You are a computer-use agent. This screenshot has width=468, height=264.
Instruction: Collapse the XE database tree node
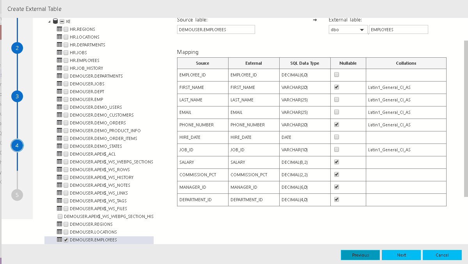49,21
